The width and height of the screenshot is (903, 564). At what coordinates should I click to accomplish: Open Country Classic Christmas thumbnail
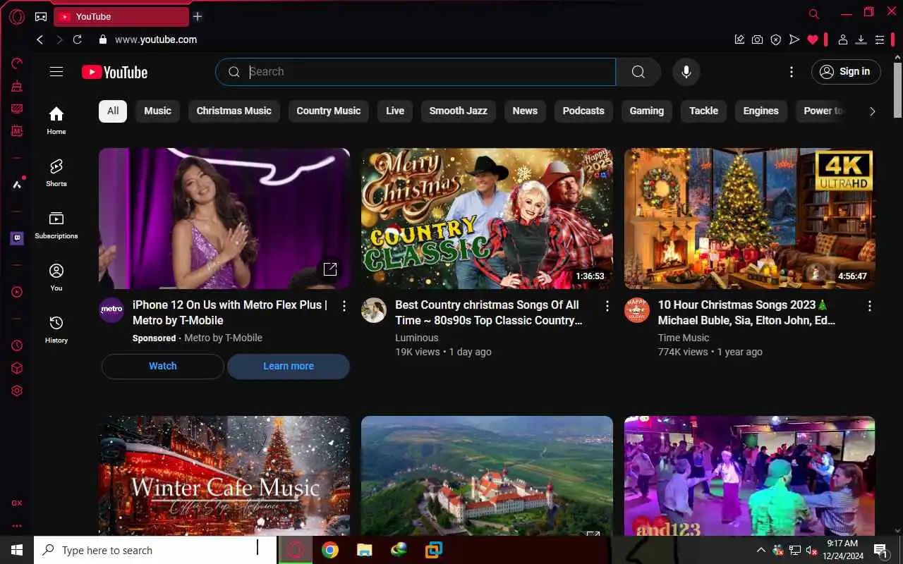[x=487, y=219]
